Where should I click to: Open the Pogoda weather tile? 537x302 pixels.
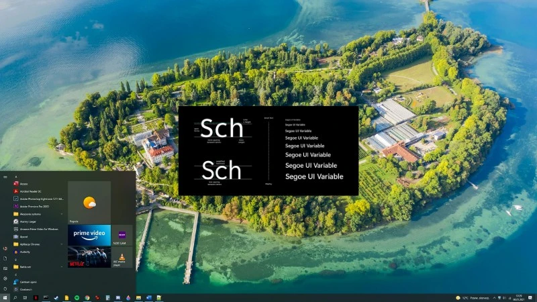click(89, 203)
